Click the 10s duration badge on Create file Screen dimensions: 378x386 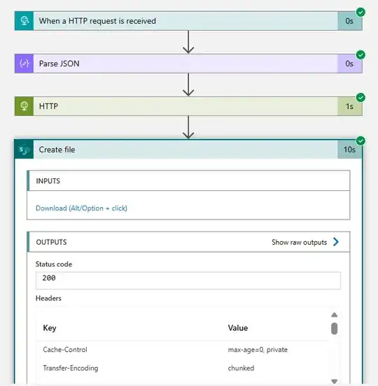[x=349, y=150]
